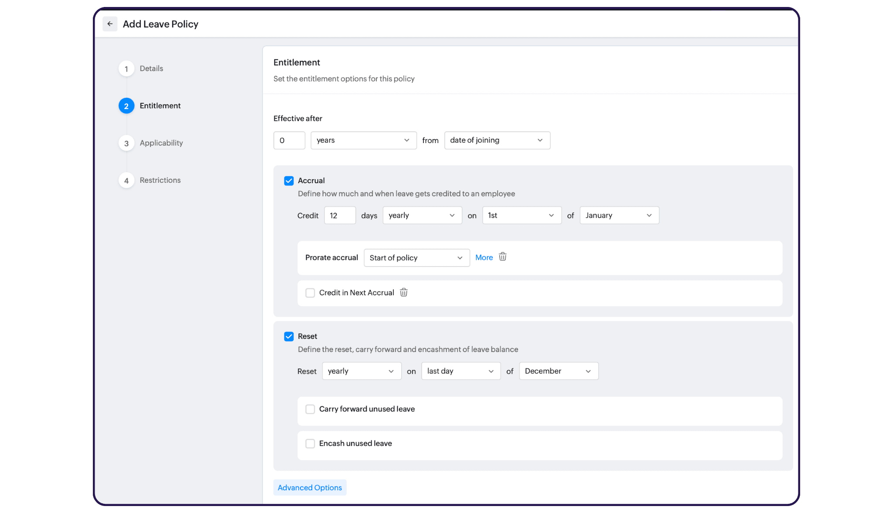Screen dimensions: 893x513
Task: Click the back arrow beside Add Leave Policy
Action: tap(110, 24)
